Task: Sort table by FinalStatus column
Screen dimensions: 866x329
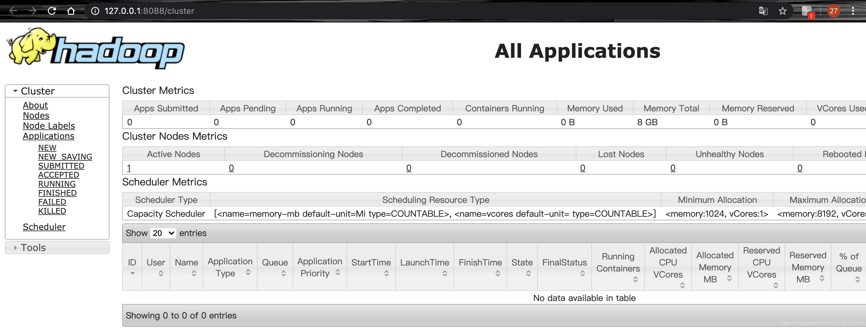Action: pos(564,262)
